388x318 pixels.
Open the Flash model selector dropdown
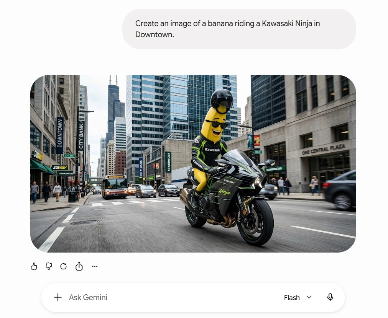(298, 297)
